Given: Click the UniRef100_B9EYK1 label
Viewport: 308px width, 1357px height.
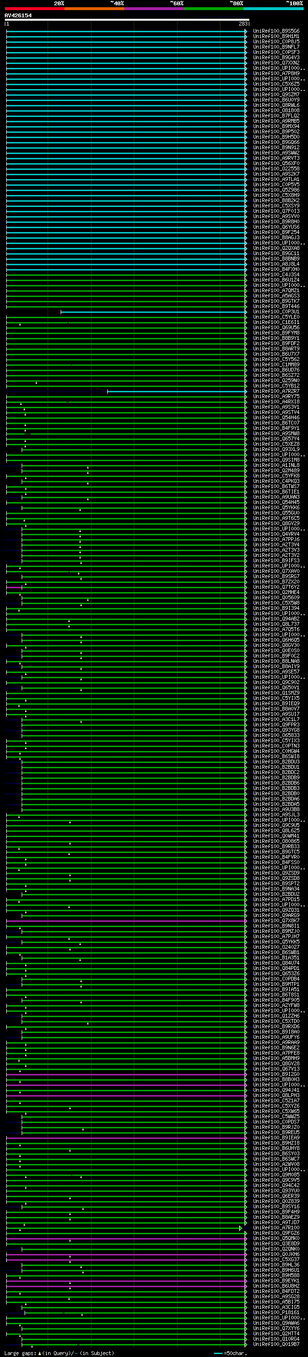Looking at the screenshot, I should click(x=276, y=1280).
